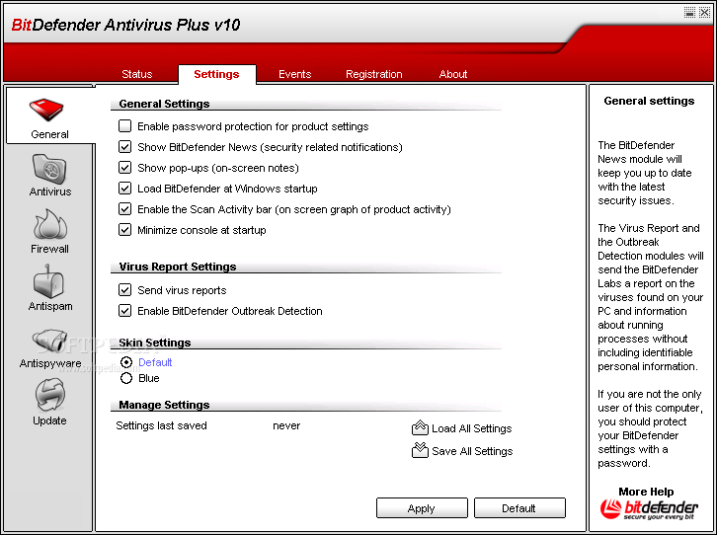The image size is (717, 535).
Task: Open the About tab
Action: coord(453,74)
